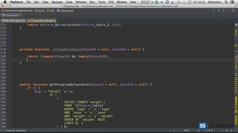The image size is (238, 133).
Task: Open the PhpStorm application menu
Action: point(16,2)
